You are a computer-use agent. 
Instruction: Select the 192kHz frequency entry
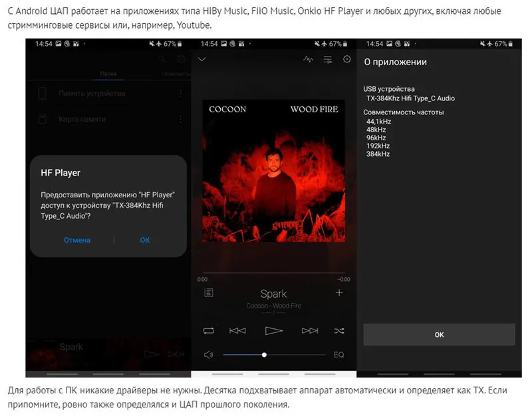tap(378, 146)
